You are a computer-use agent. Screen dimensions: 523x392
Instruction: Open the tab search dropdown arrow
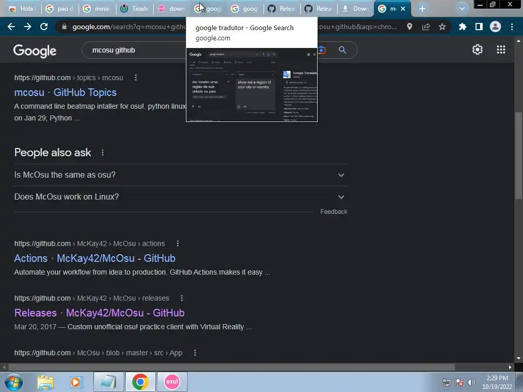coord(462,9)
